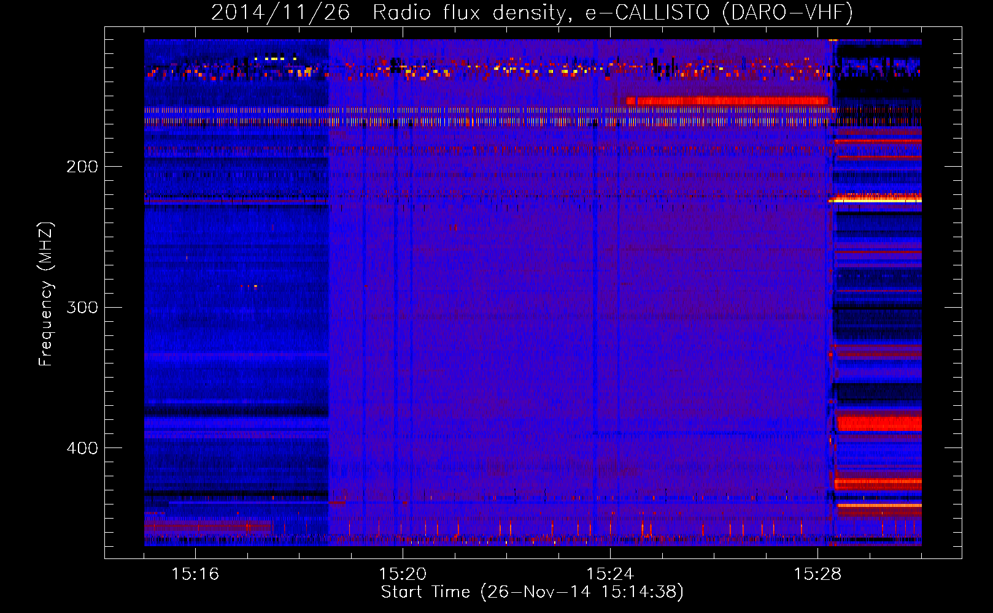Click the '15:16' time axis label
This screenshot has width=993, height=613.
tap(195, 574)
